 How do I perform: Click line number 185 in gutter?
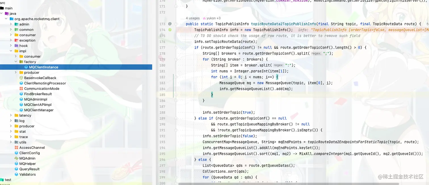tap(162, 95)
